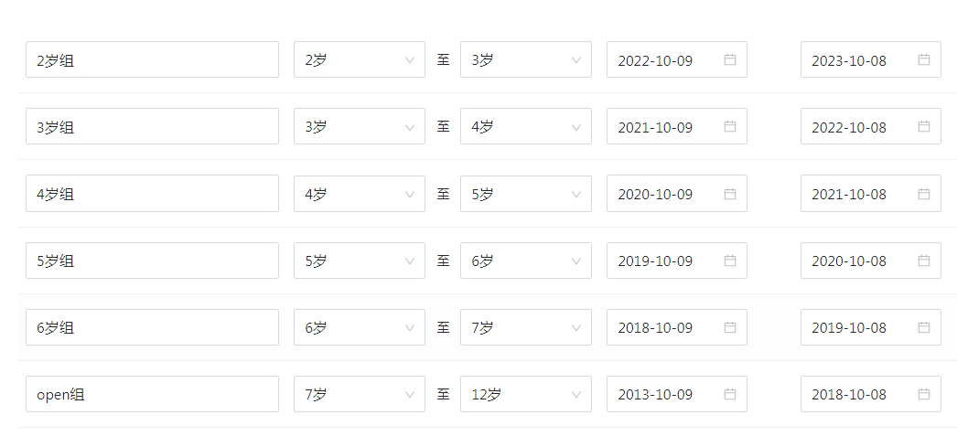Click calendar icon in 2018-10-08 field
This screenshot has width=957, height=447.
point(924,394)
